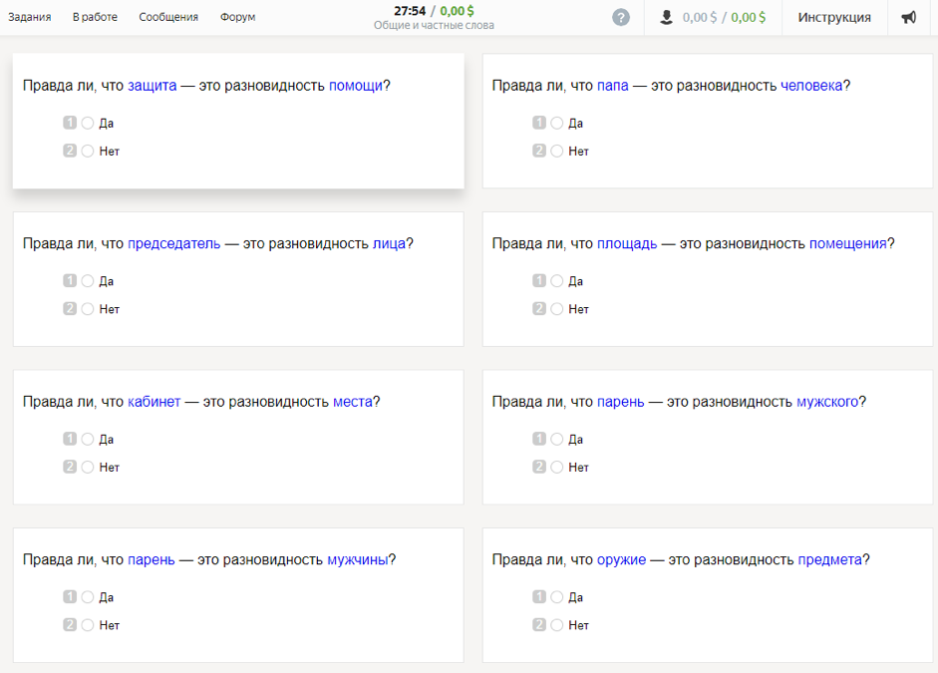Open the Сообщения page

pyautogui.click(x=168, y=17)
